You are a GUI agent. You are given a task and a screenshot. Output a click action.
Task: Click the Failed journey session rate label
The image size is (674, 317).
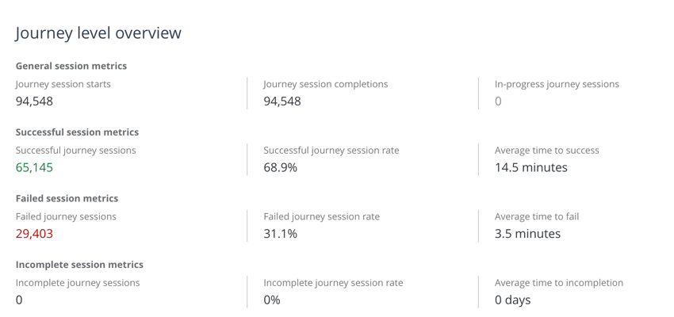[x=321, y=216]
